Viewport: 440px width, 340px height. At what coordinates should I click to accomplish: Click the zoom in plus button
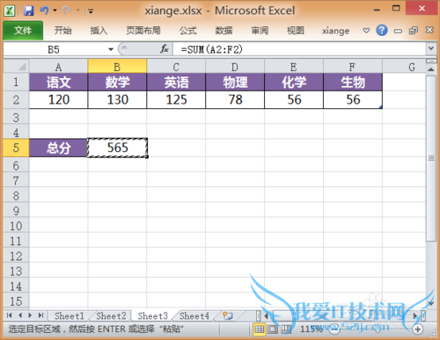(417, 329)
